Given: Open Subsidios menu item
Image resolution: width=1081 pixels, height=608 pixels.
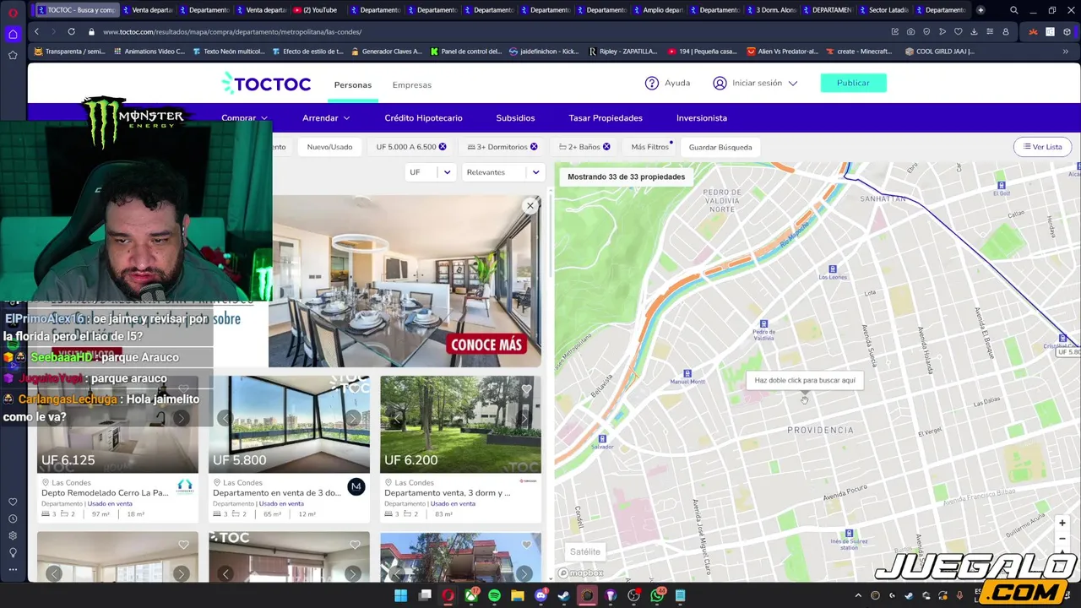Looking at the screenshot, I should click(515, 118).
